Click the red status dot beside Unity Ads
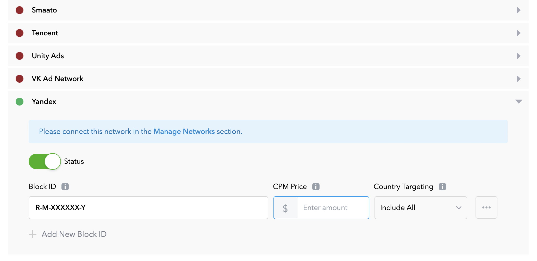This screenshot has height=261, width=537. point(20,56)
